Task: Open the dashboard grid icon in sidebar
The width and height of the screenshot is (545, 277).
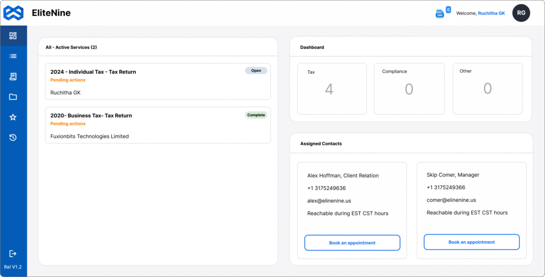Action: [13, 36]
